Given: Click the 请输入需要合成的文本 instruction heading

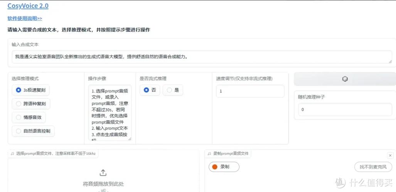Looking at the screenshot, I should coord(79,30).
